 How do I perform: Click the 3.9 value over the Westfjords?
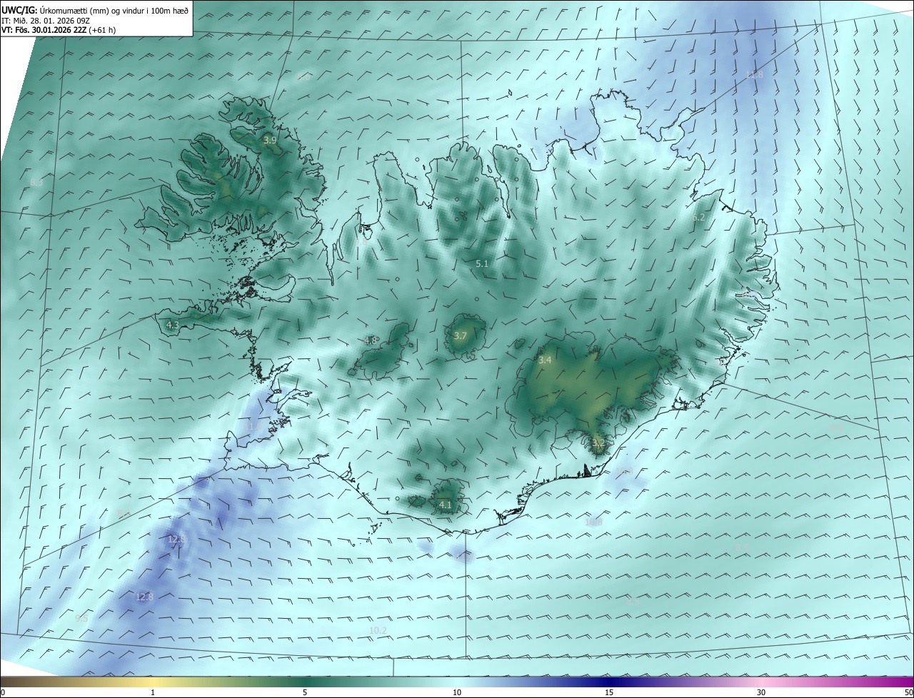coord(270,141)
